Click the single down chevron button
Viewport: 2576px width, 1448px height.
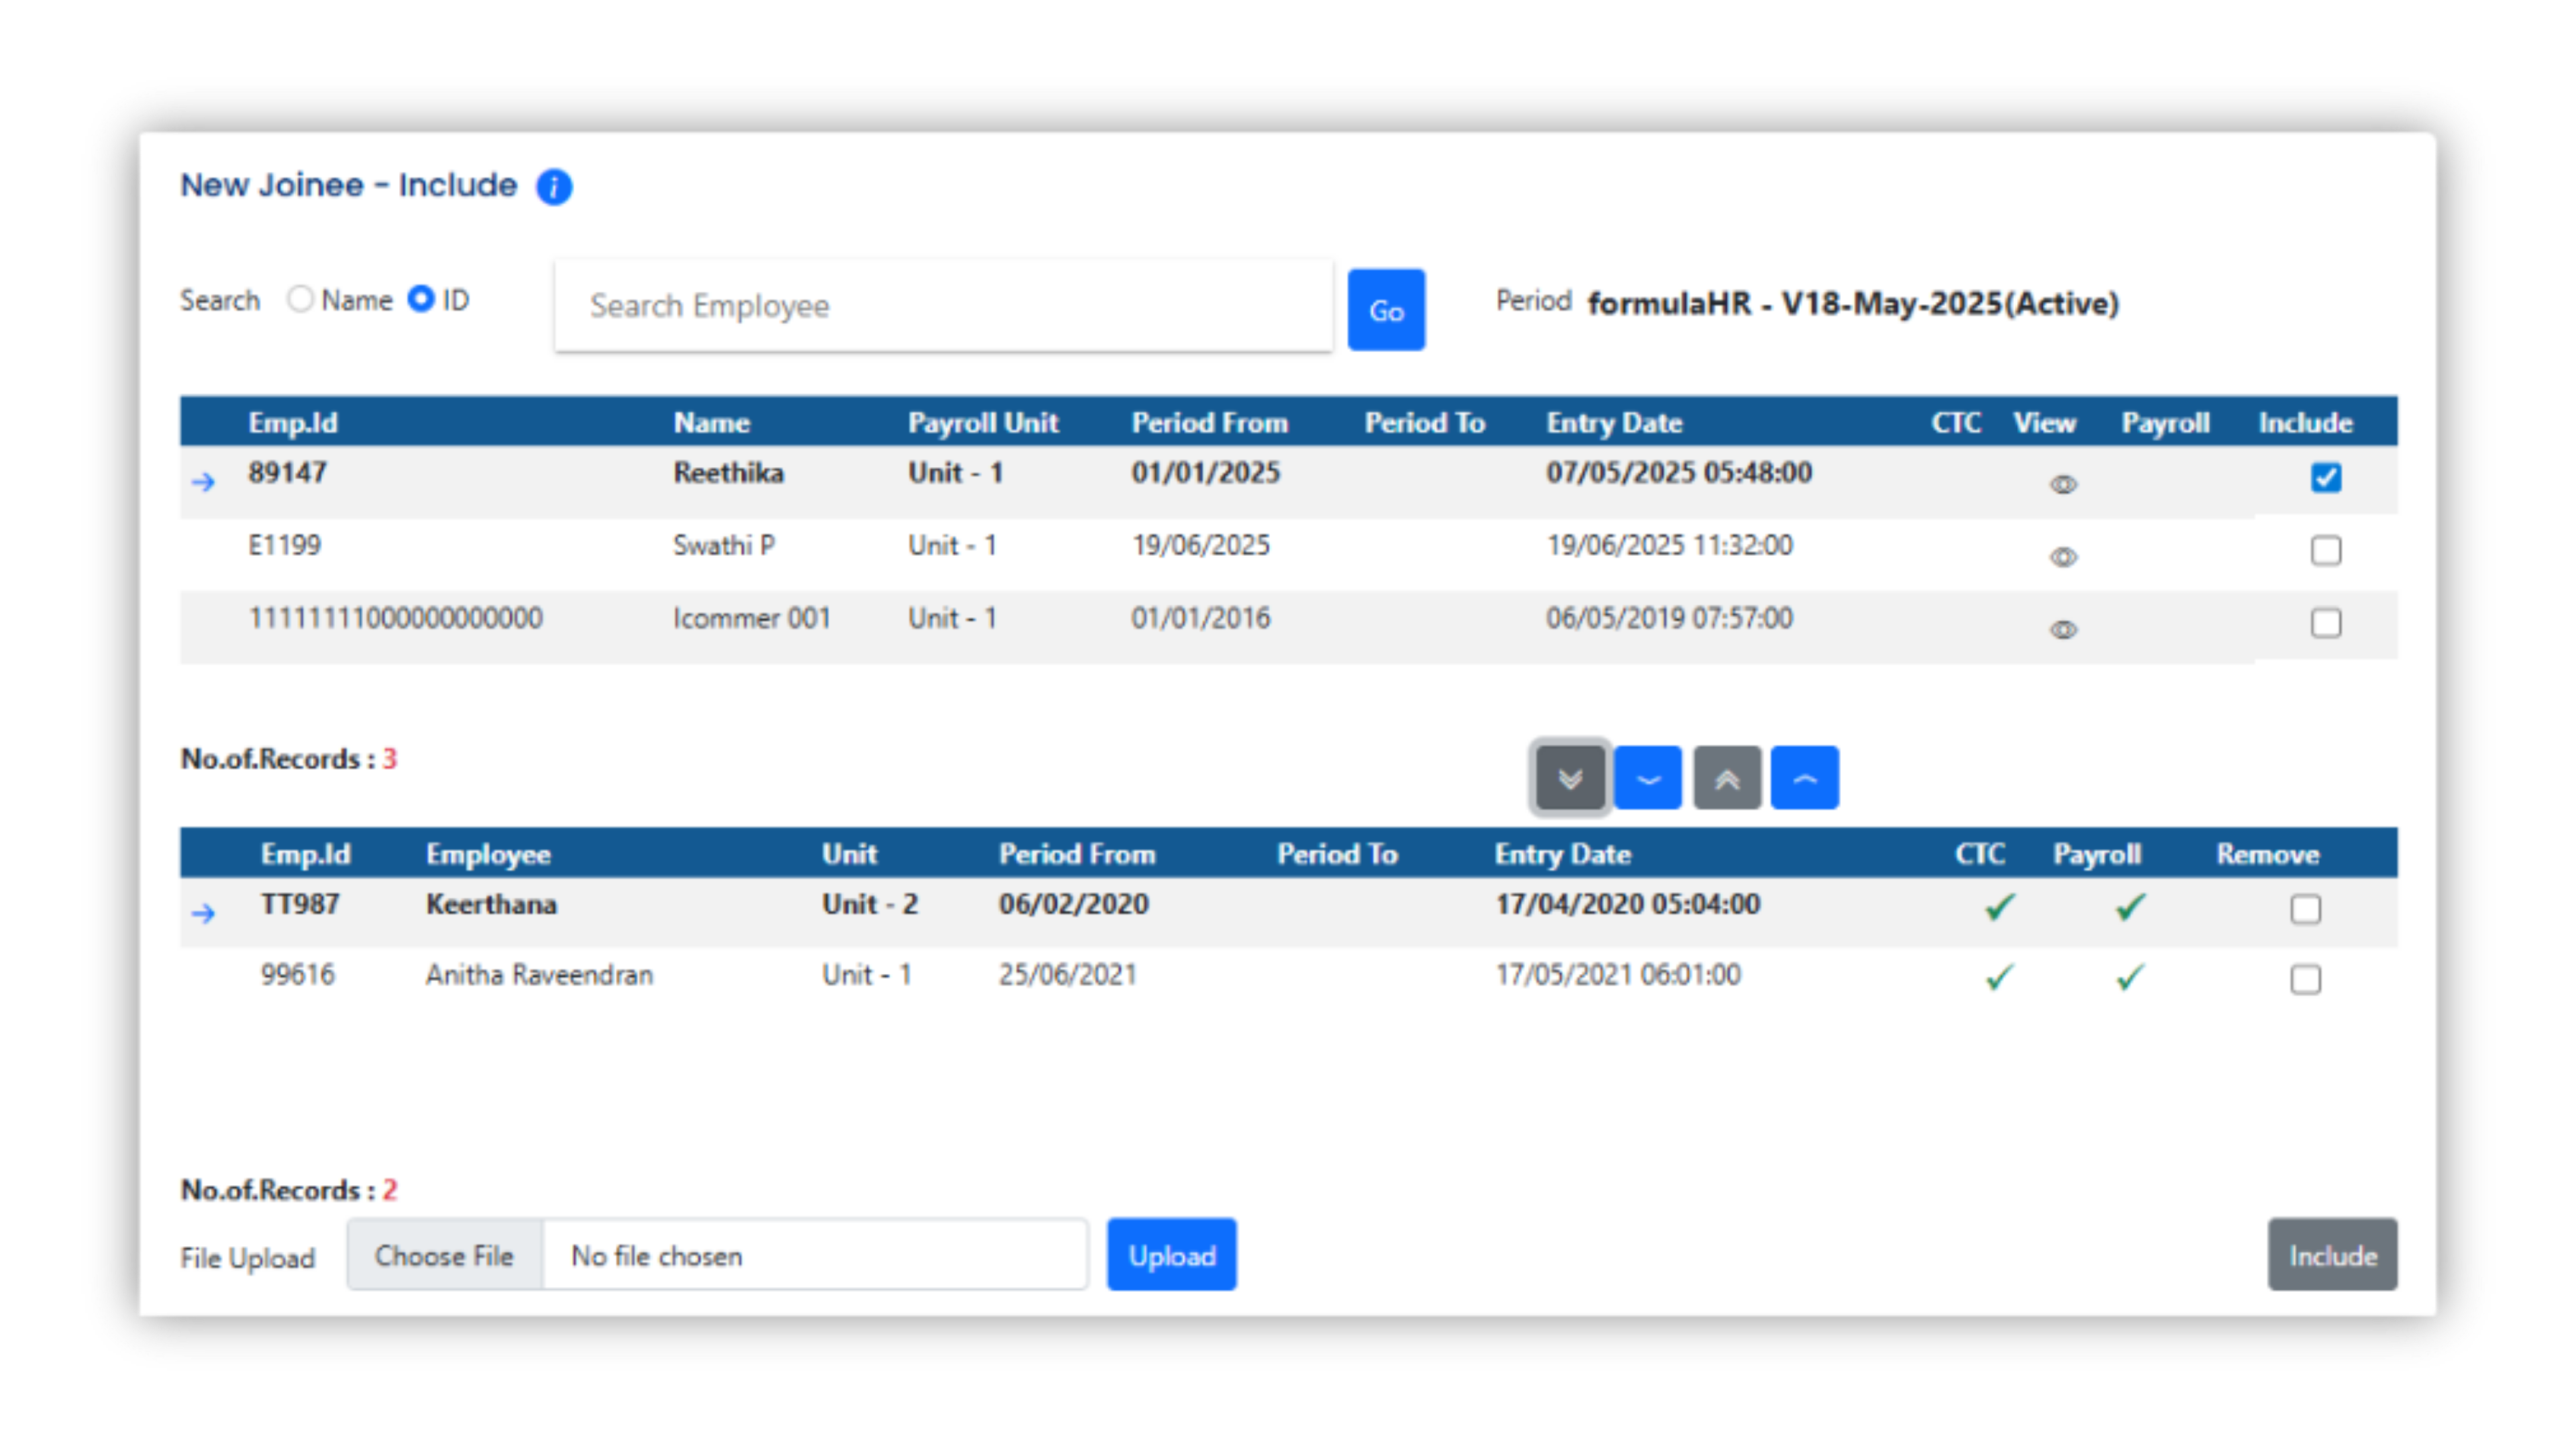(1647, 778)
